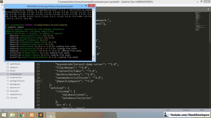Click the Sublime minimap preview
Image resolution: width=211 pixels, height=118 pixels.
[200, 21]
